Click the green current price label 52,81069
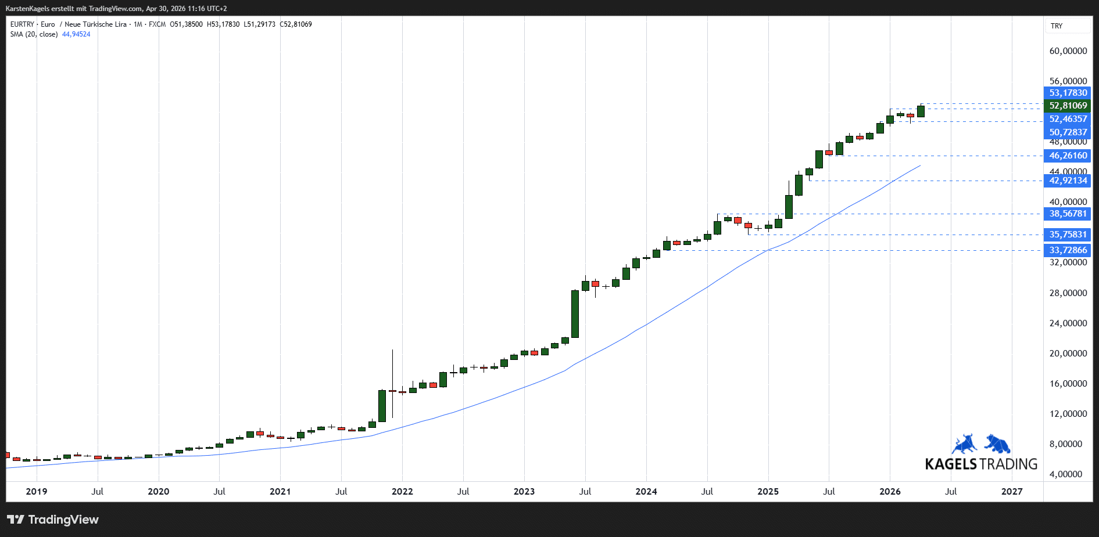1099x537 pixels. 1068,106
